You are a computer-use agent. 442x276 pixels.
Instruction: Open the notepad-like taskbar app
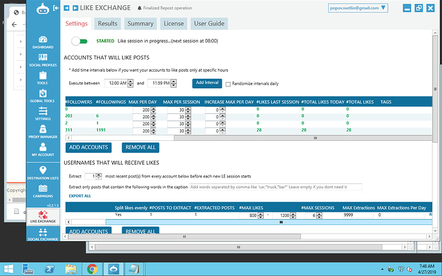[134, 269]
